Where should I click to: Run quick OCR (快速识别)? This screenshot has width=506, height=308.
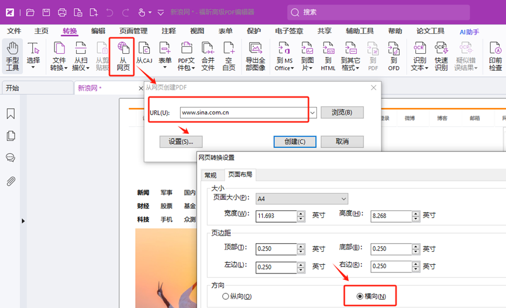click(441, 56)
